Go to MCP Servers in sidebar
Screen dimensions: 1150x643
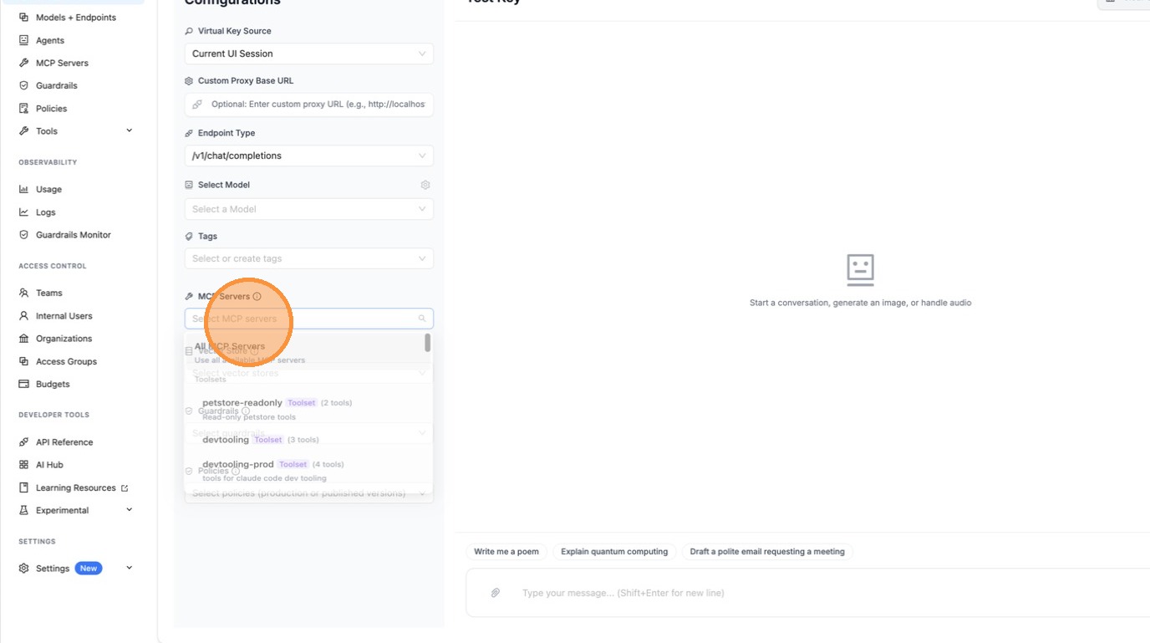tap(62, 63)
